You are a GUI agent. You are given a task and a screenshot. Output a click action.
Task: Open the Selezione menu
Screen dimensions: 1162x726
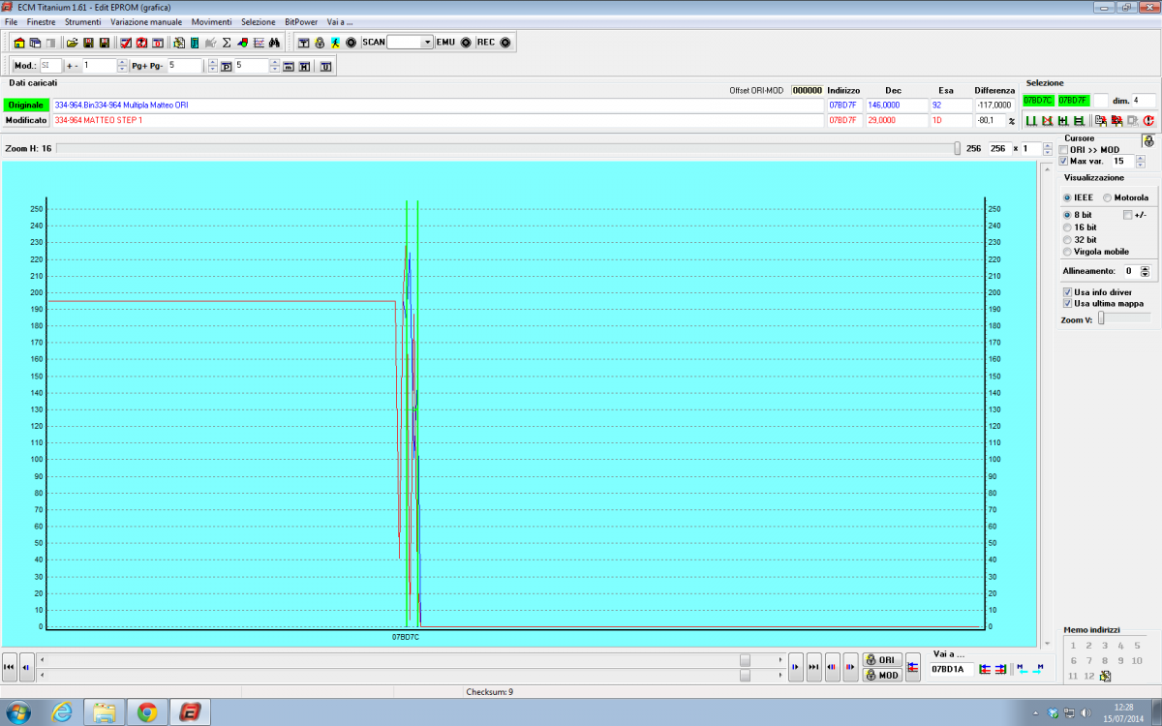pos(259,21)
